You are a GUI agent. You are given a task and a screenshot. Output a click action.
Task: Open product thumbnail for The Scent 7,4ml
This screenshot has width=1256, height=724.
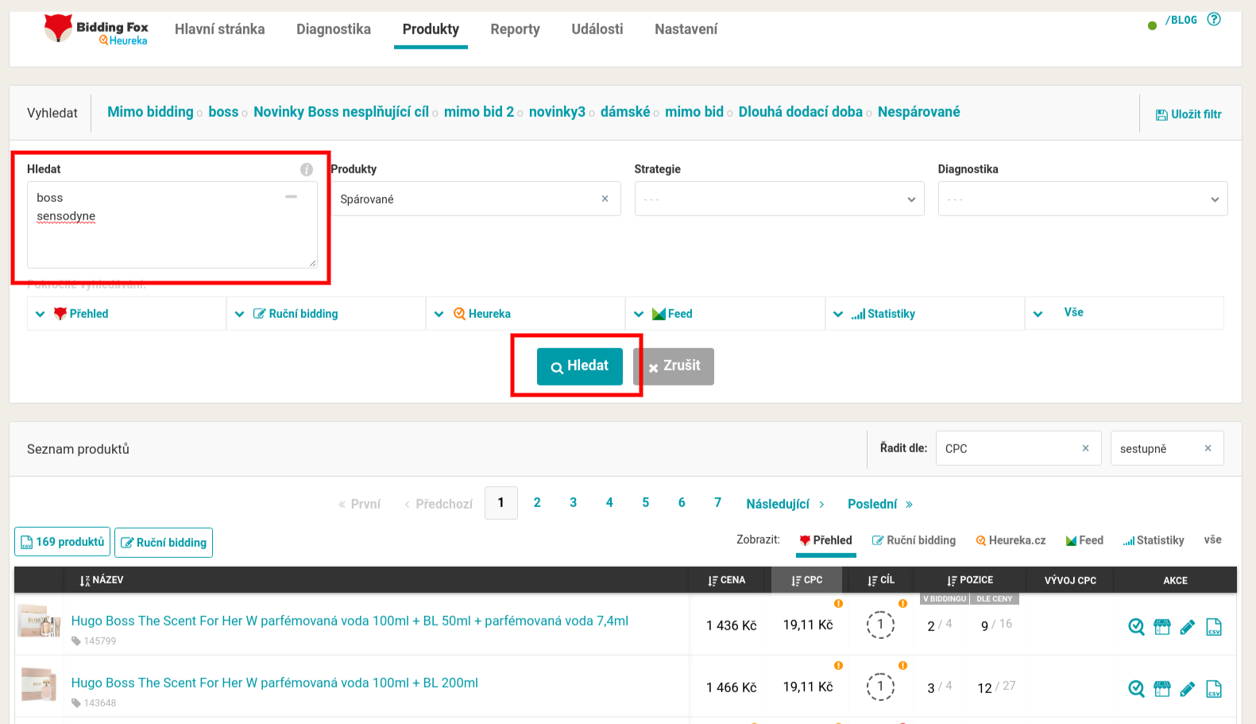[39, 621]
